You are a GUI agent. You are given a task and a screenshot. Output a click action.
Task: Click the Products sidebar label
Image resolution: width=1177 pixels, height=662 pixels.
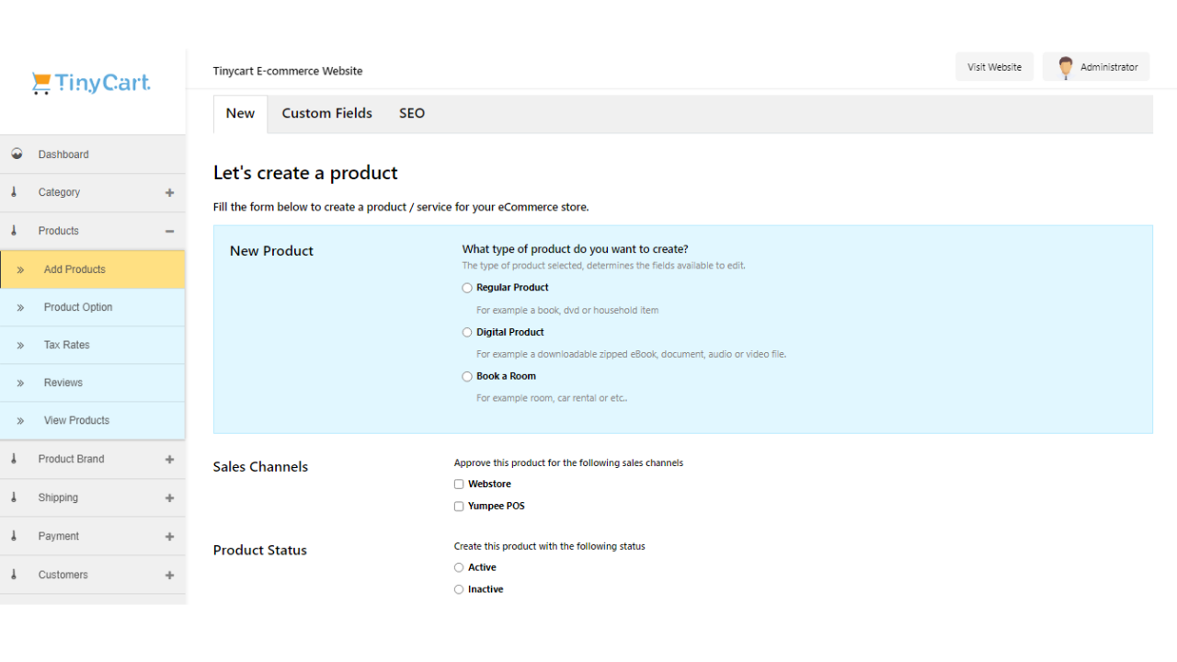coord(59,231)
